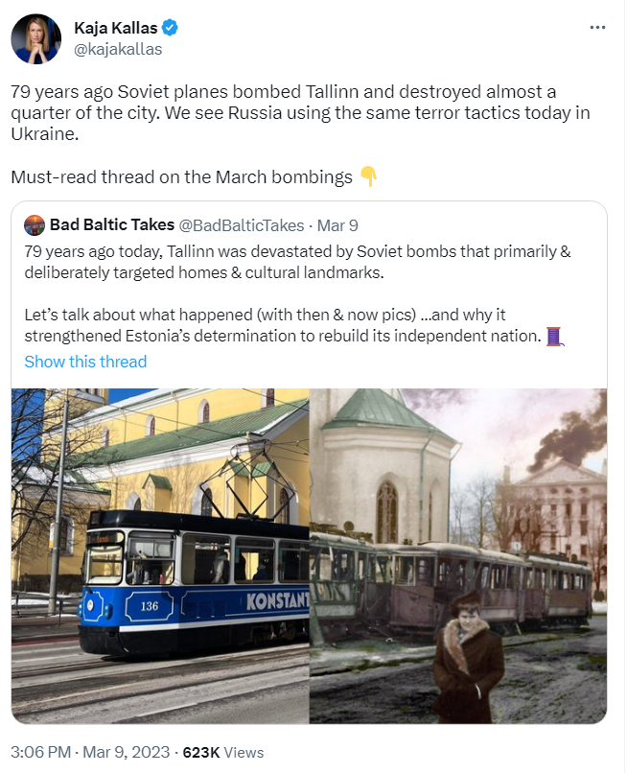Open the modern blue tram photo
Viewport: 627px width, 773px height.
(x=160, y=555)
